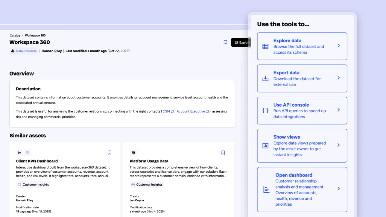Bookmark the Workspace 360 asset
This screenshot has width=386, height=217.
[225, 43]
